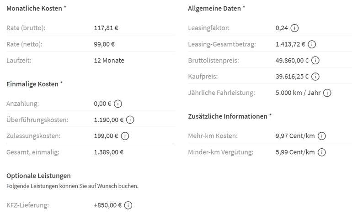Click the Bruttolistenpreis info icon
Viewport: 352px width, 219px height.
[315, 60]
